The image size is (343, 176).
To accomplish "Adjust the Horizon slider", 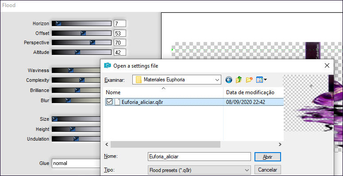I will tap(81, 23).
